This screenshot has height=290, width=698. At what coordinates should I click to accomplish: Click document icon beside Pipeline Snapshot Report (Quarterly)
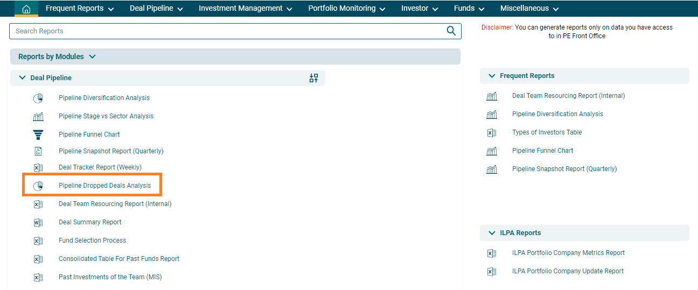pyautogui.click(x=38, y=151)
